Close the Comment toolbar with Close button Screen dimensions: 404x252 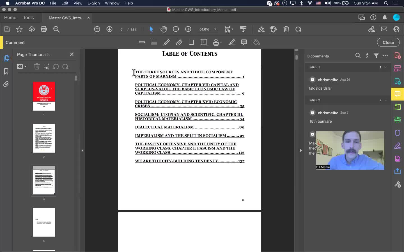point(388,42)
